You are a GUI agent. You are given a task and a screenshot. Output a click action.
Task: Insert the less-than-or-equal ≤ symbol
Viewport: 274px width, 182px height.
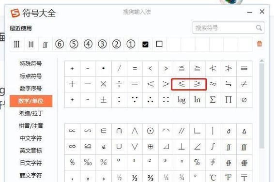182,84
